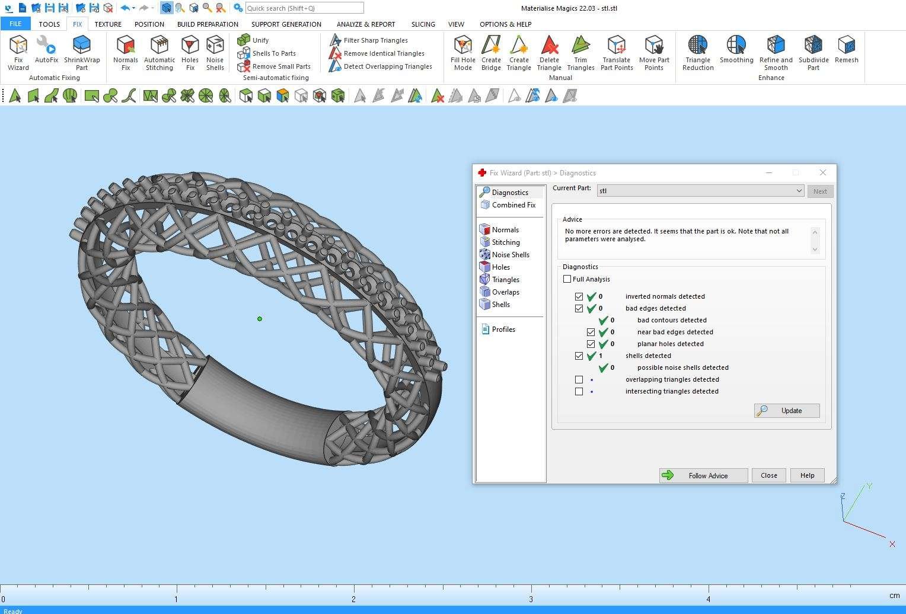Check overlapping triangles detected option
This screenshot has height=614, width=906.
coord(579,380)
